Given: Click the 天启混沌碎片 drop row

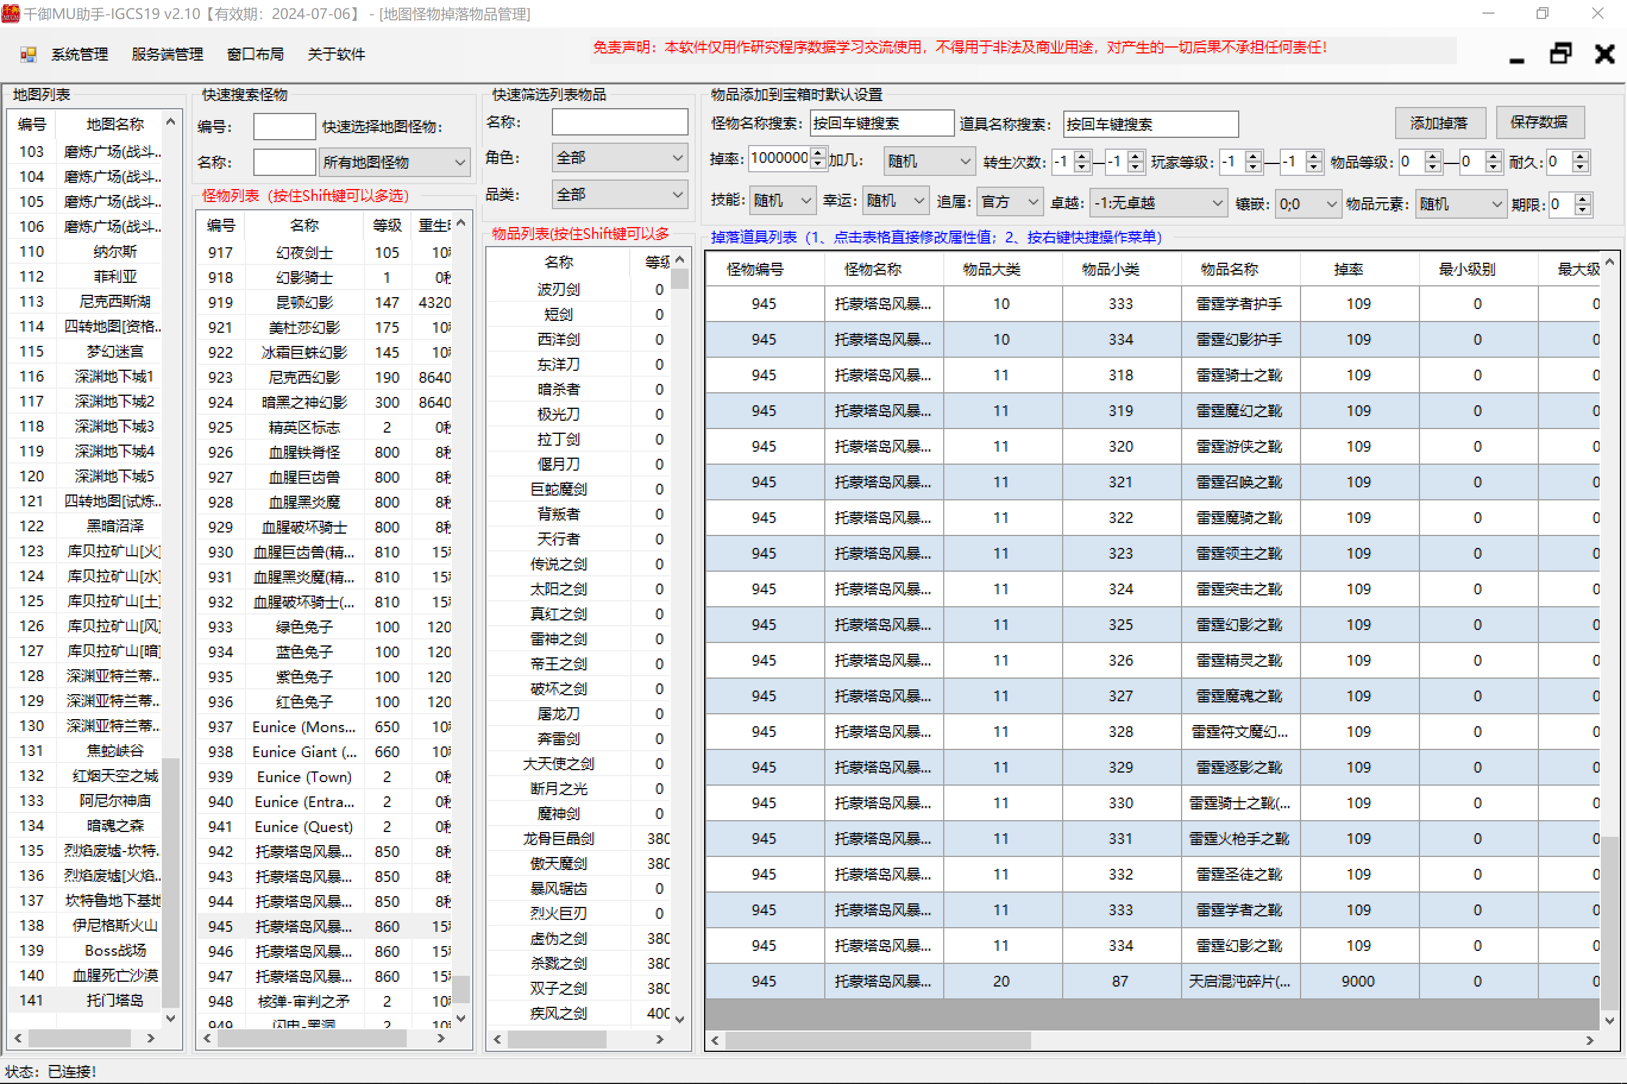Looking at the screenshot, I should (1152, 981).
